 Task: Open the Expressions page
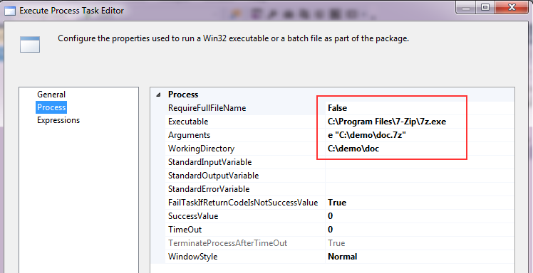(58, 120)
